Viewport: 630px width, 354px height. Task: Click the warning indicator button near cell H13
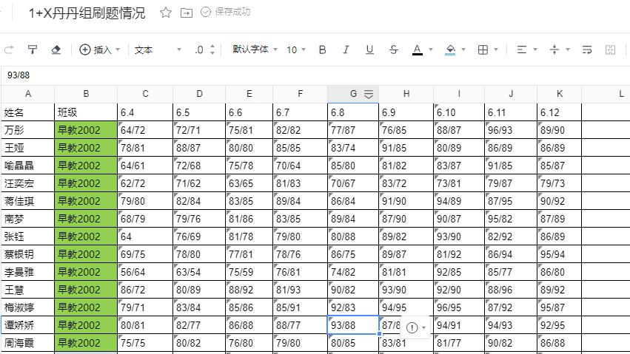(412, 327)
